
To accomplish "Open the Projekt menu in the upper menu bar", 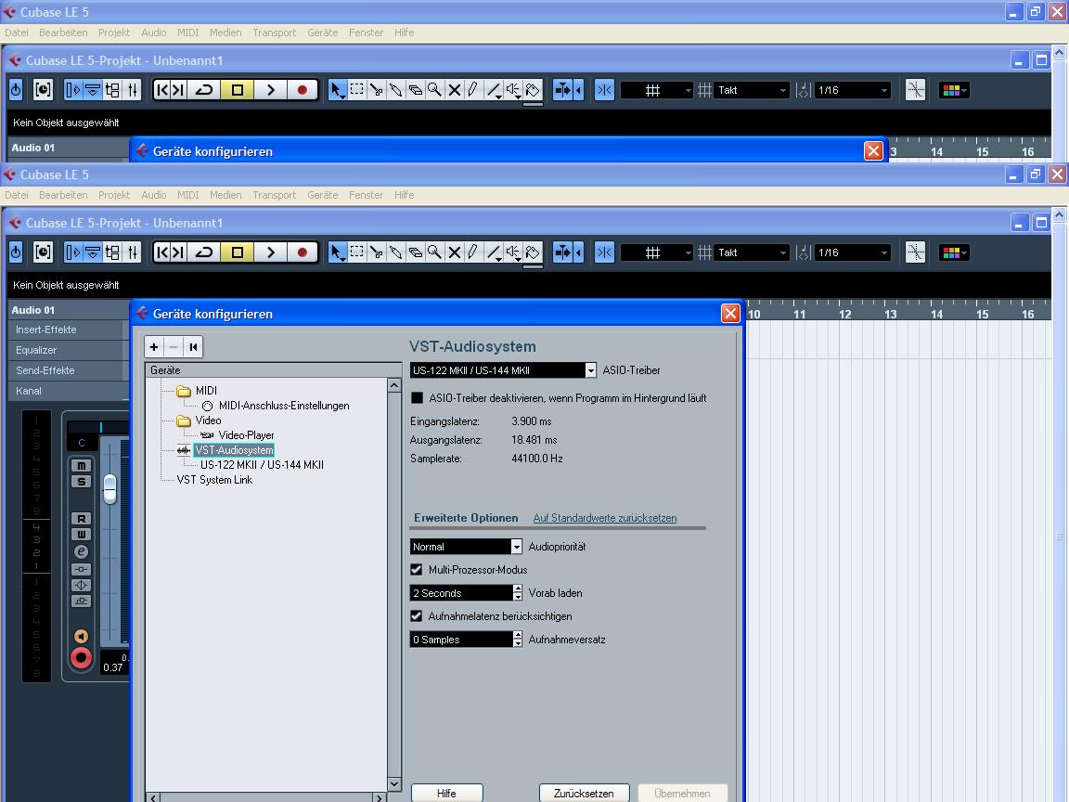I will pyautogui.click(x=114, y=32).
